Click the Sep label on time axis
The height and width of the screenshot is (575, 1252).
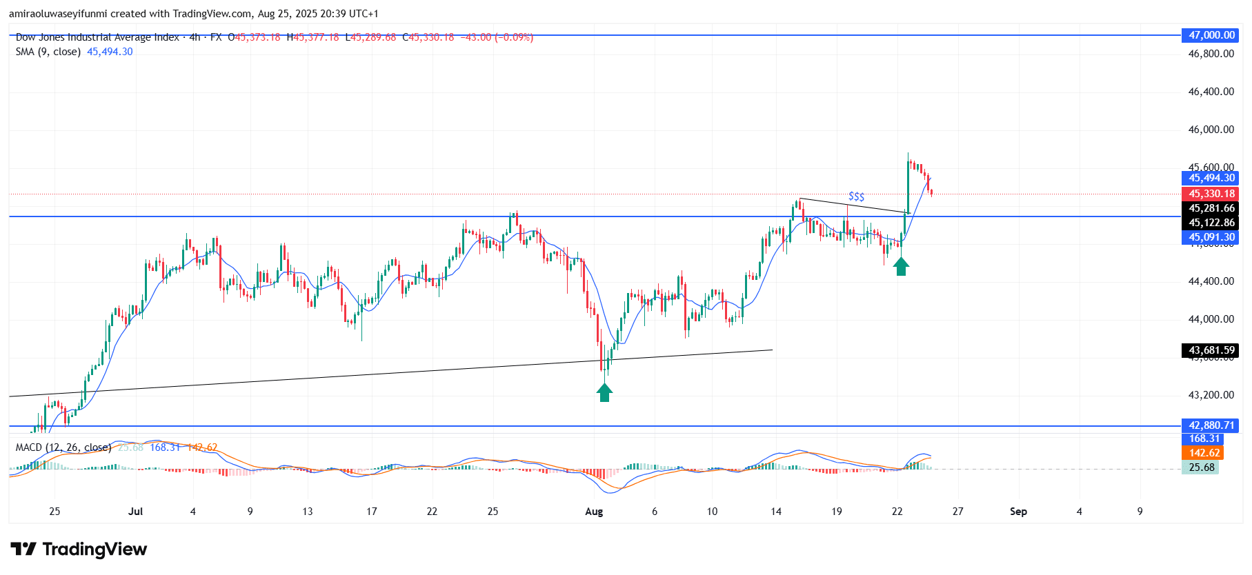1018,512
